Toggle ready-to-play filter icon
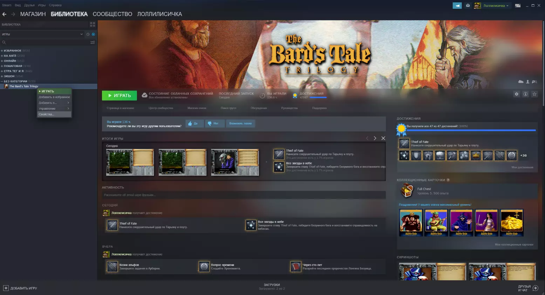Screen dimensions: 545x295 pyautogui.click(x=93, y=34)
